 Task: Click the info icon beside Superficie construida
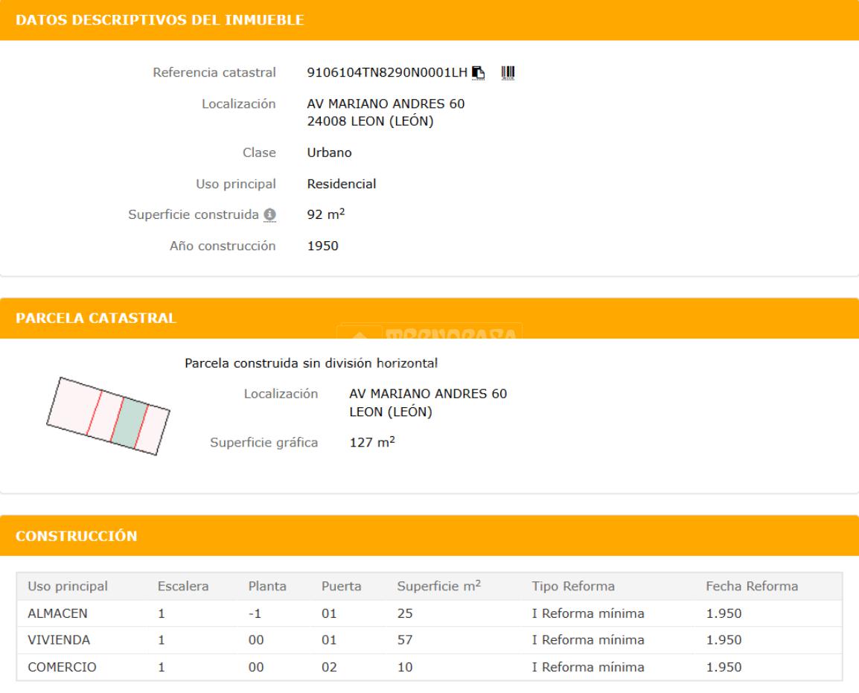coord(270,215)
